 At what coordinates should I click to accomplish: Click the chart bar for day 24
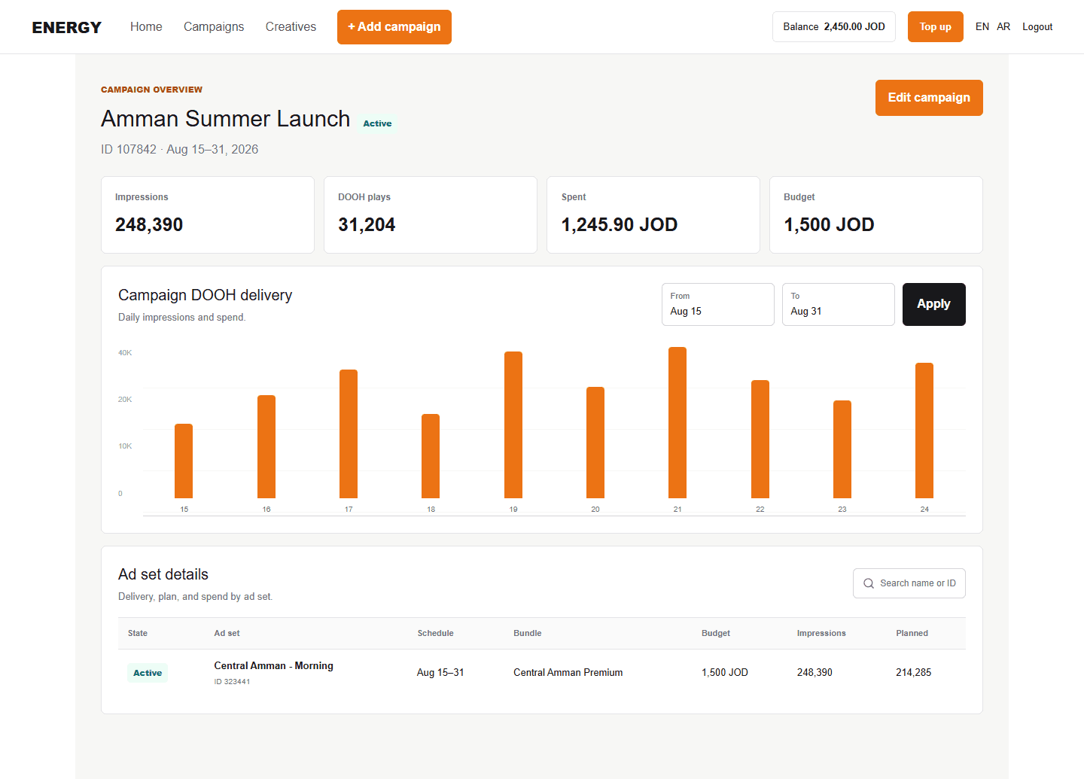(924, 431)
